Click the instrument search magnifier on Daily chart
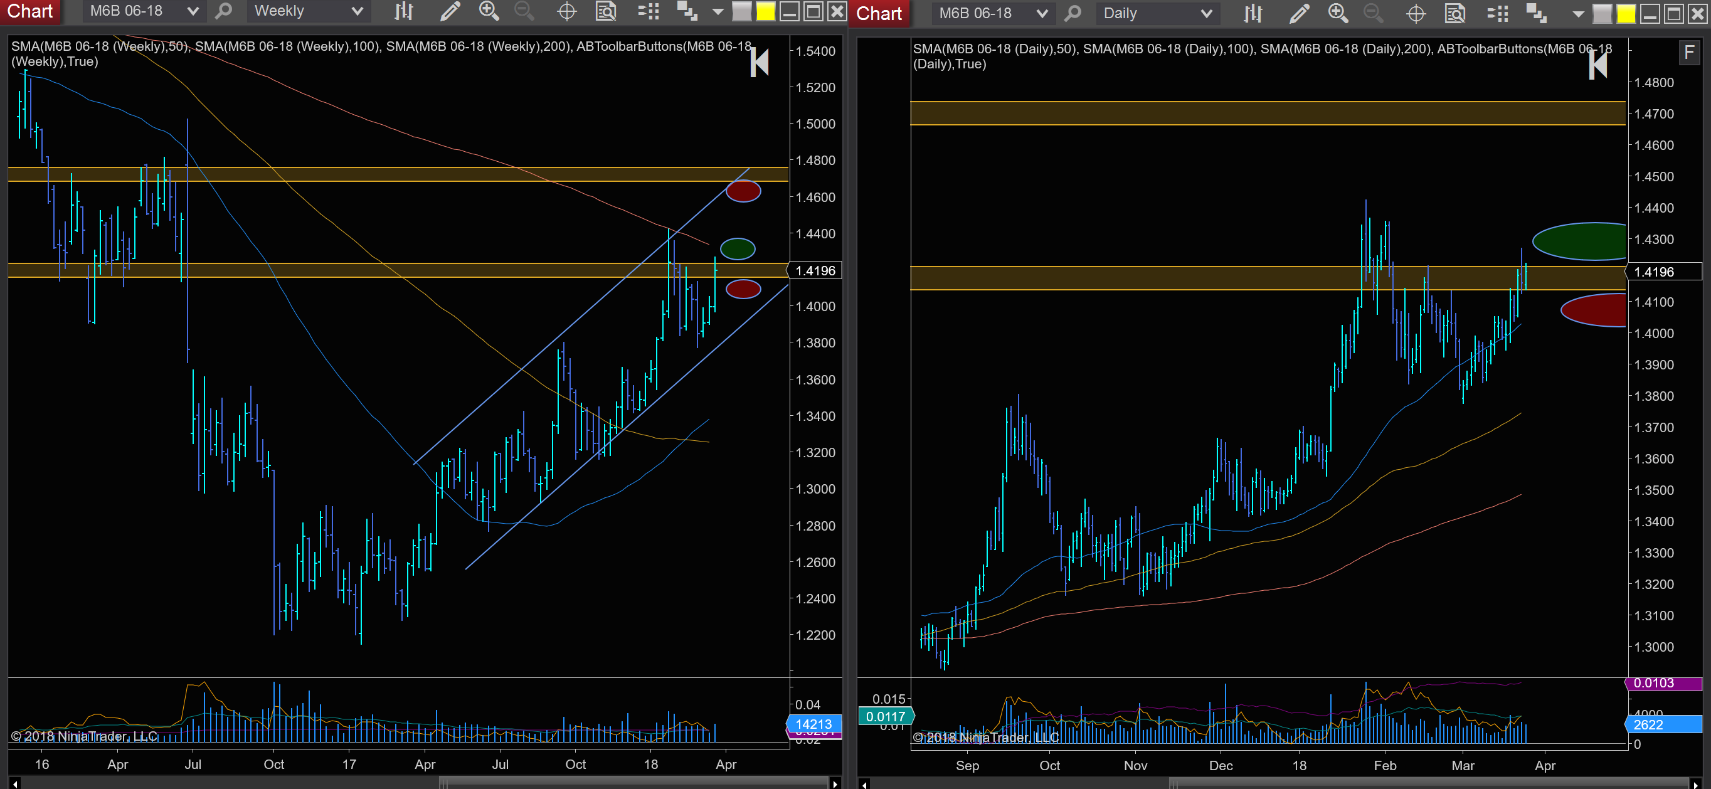The width and height of the screenshot is (1711, 789). (x=1073, y=13)
